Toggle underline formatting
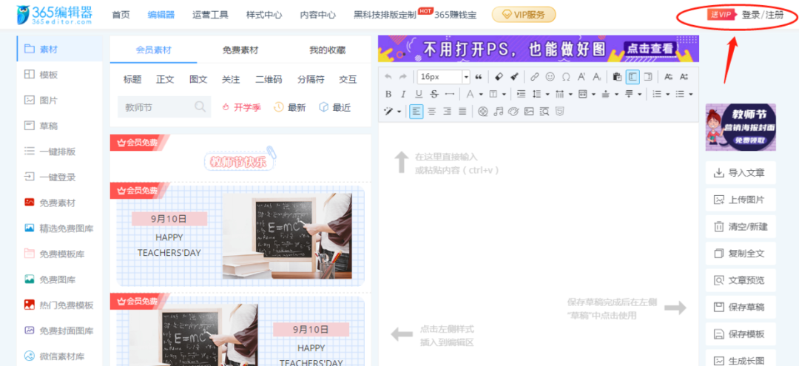 (x=418, y=94)
